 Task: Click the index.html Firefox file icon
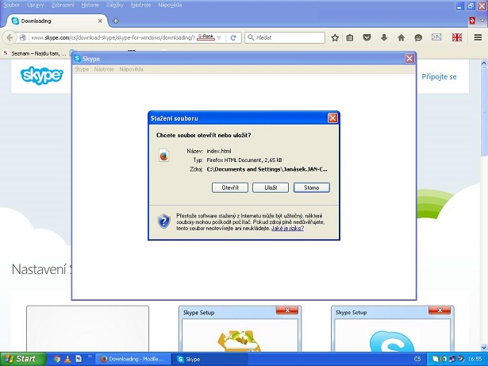point(163,156)
